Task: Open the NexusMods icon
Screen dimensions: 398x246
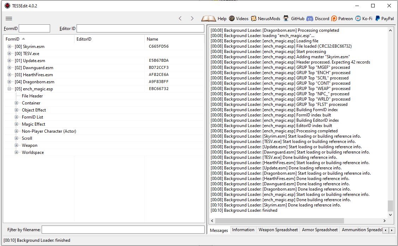Action: tap(254, 19)
